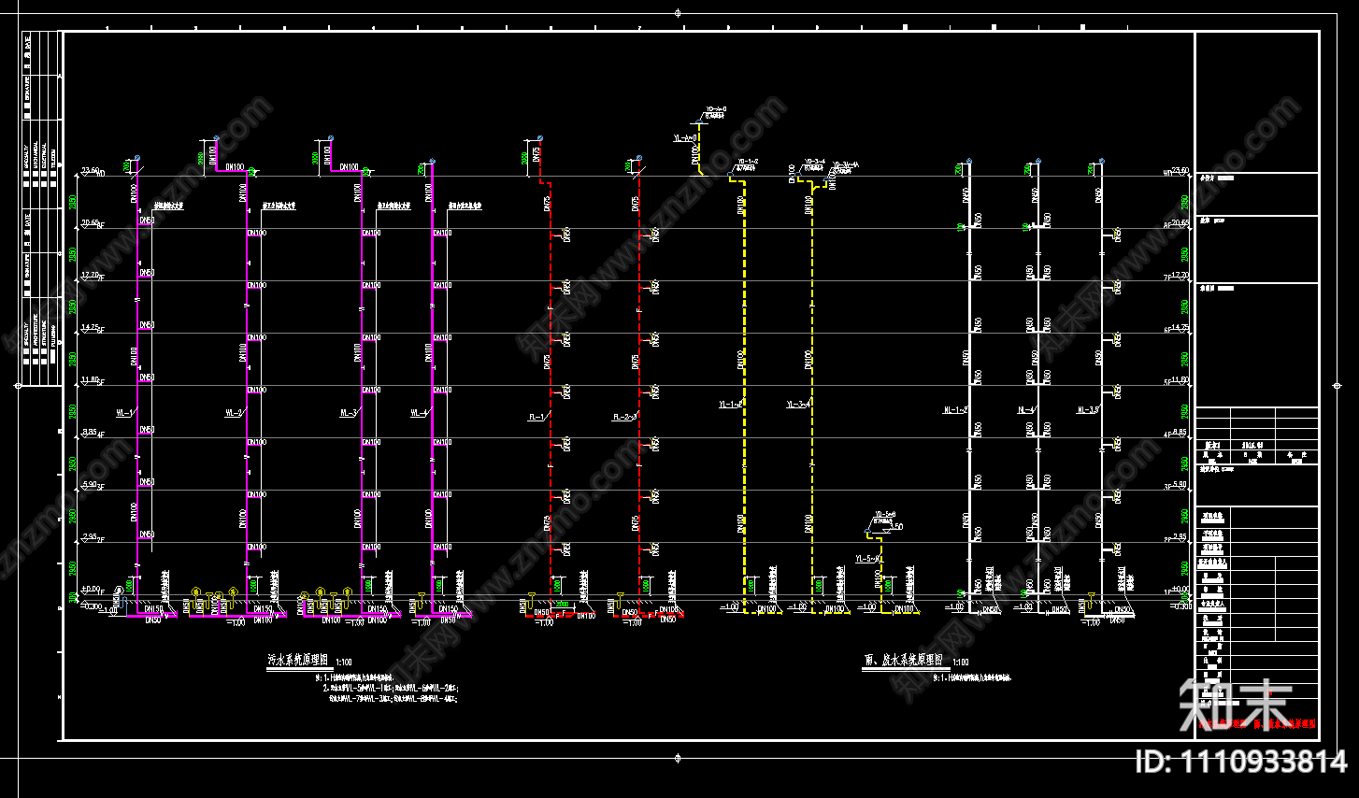Image resolution: width=1359 pixels, height=798 pixels.
Task: Click the ID: 1110933814 text
Action: (x=1241, y=762)
